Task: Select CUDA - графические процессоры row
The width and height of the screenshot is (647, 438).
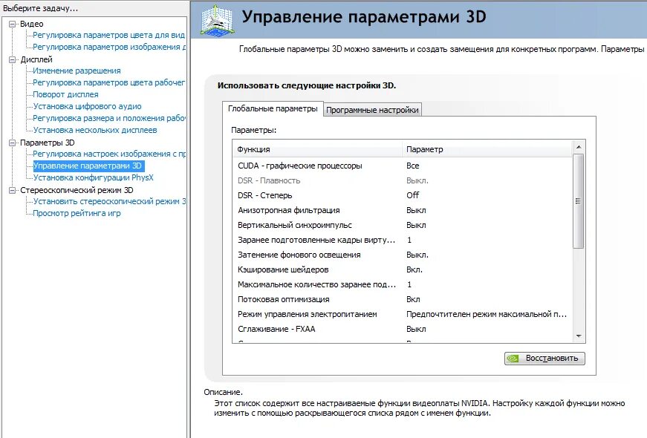Action: (403, 166)
